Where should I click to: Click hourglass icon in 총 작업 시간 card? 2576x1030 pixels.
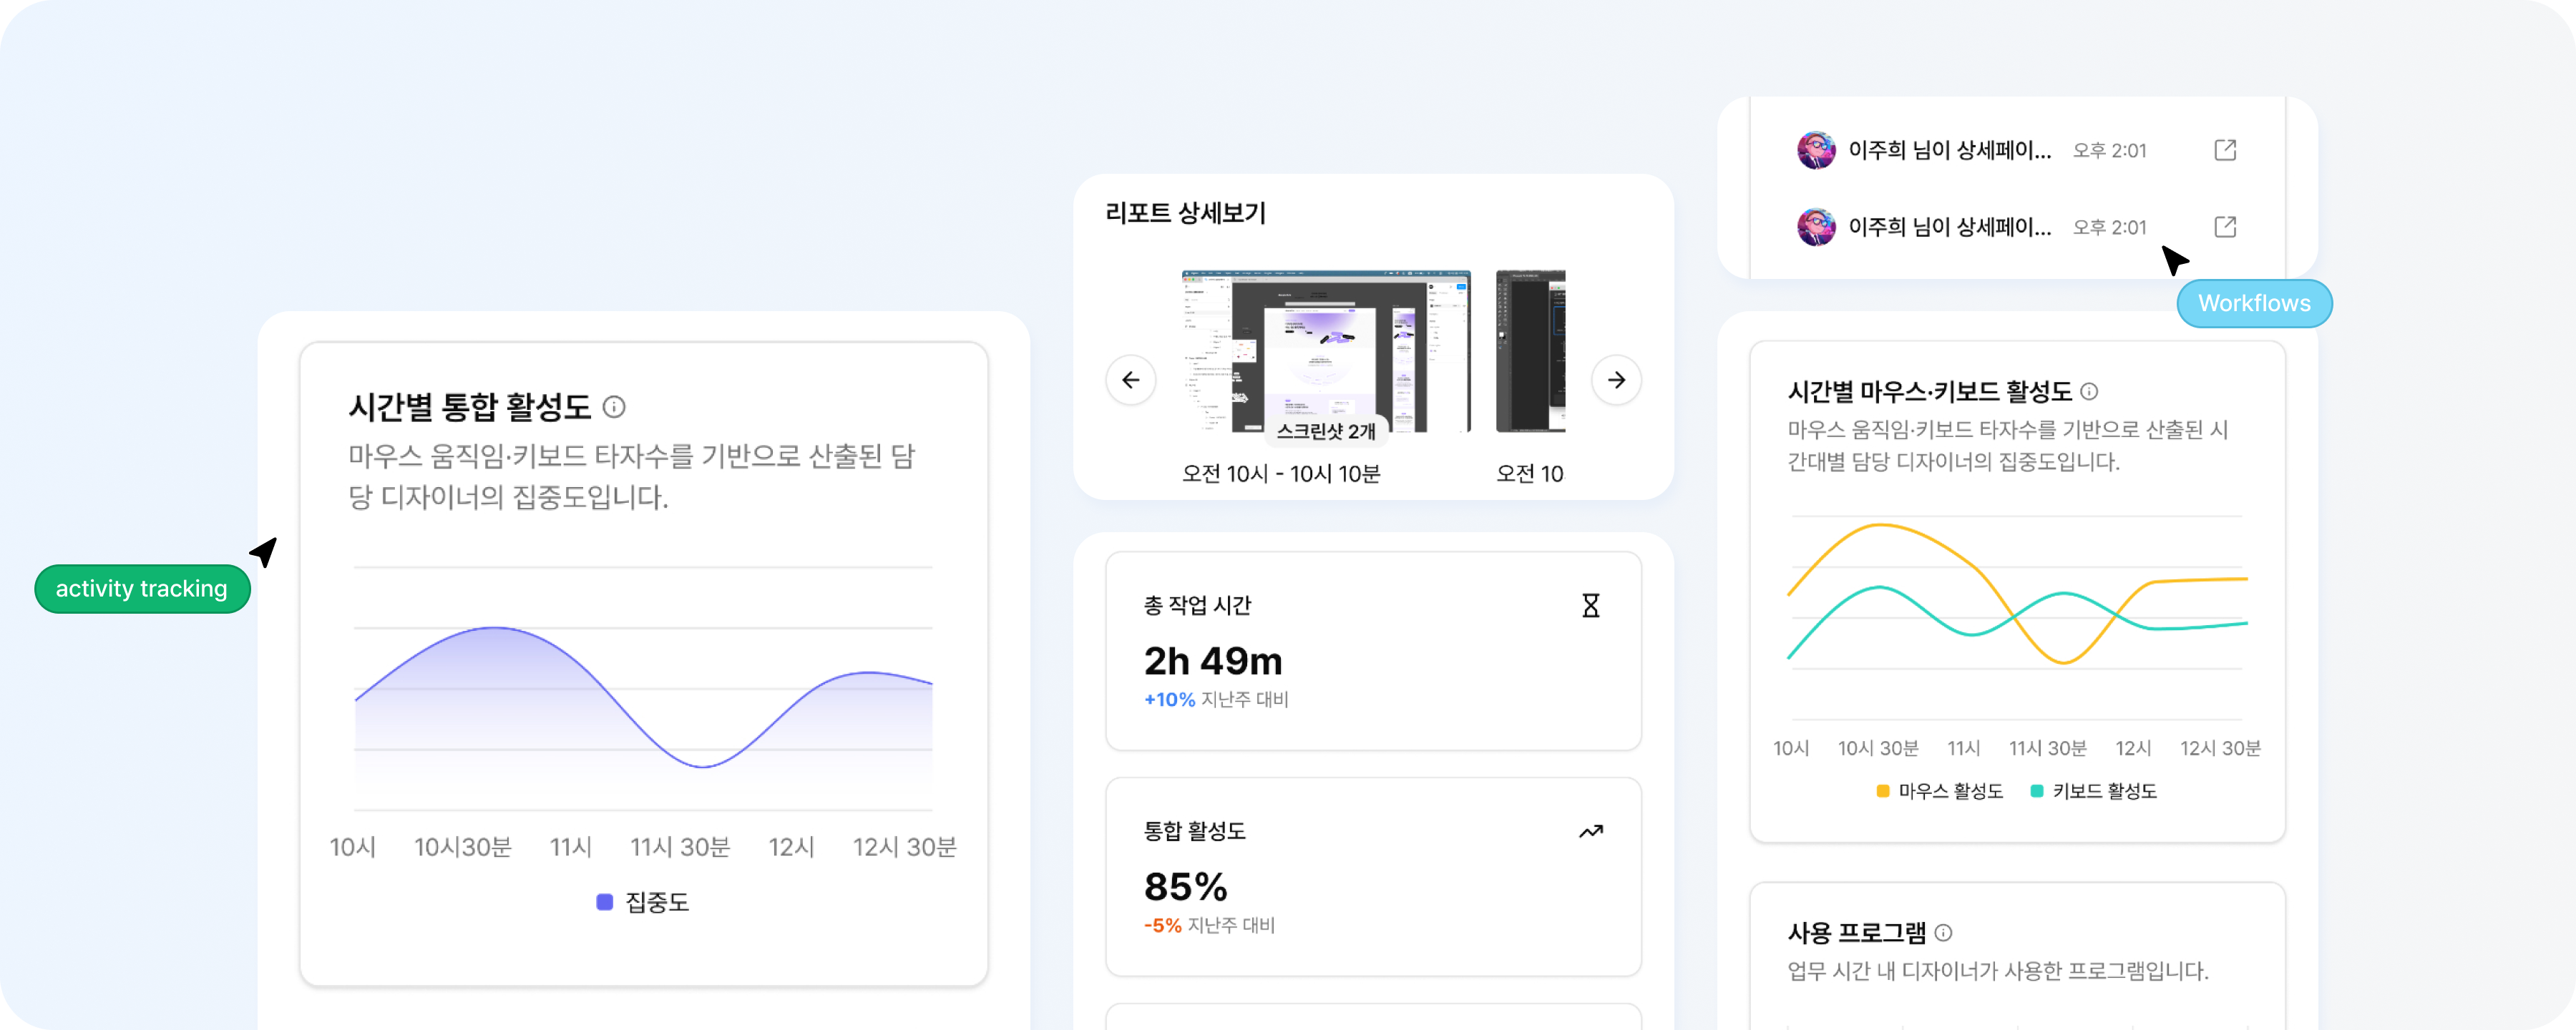click(x=1591, y=605)
